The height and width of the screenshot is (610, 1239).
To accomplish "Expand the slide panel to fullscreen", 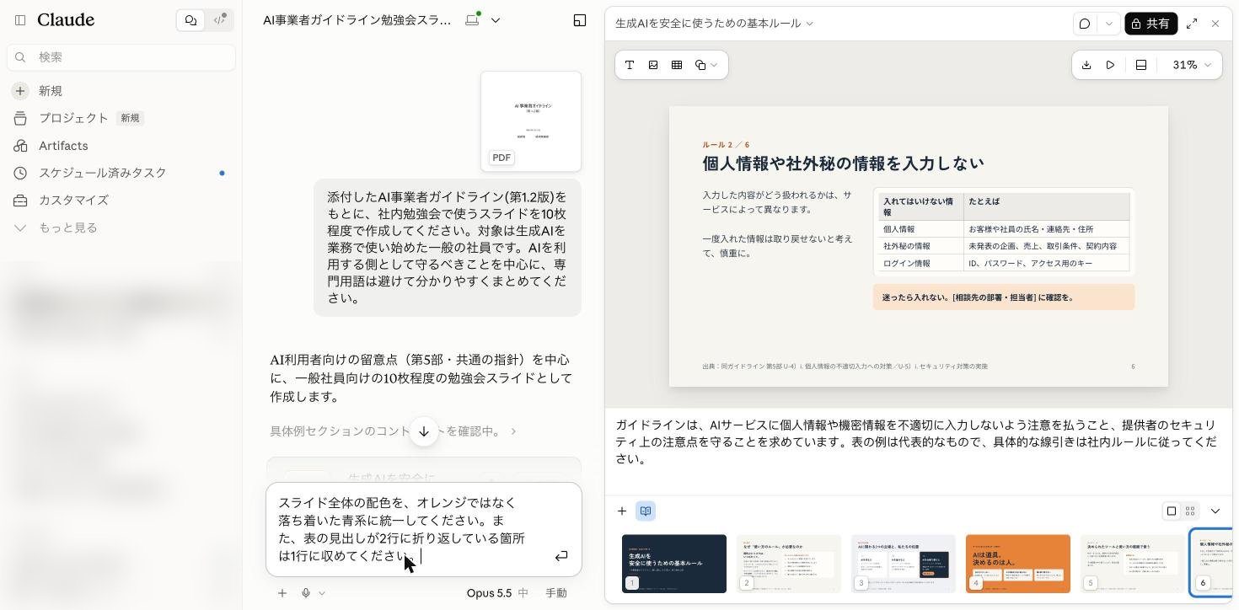I will 1192,24.
